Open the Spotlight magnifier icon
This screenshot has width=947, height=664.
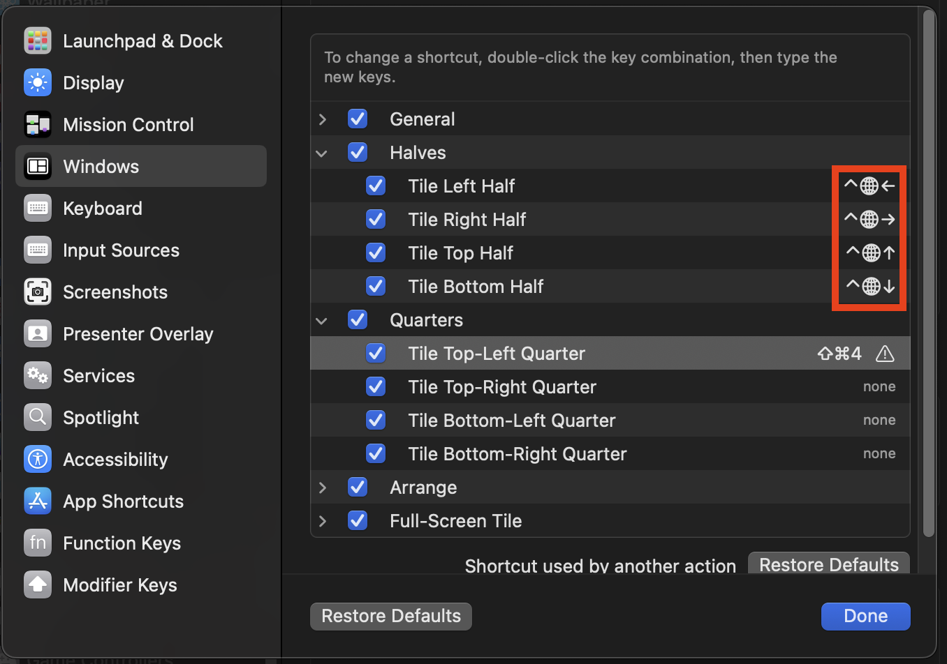[x=38, y=418]
